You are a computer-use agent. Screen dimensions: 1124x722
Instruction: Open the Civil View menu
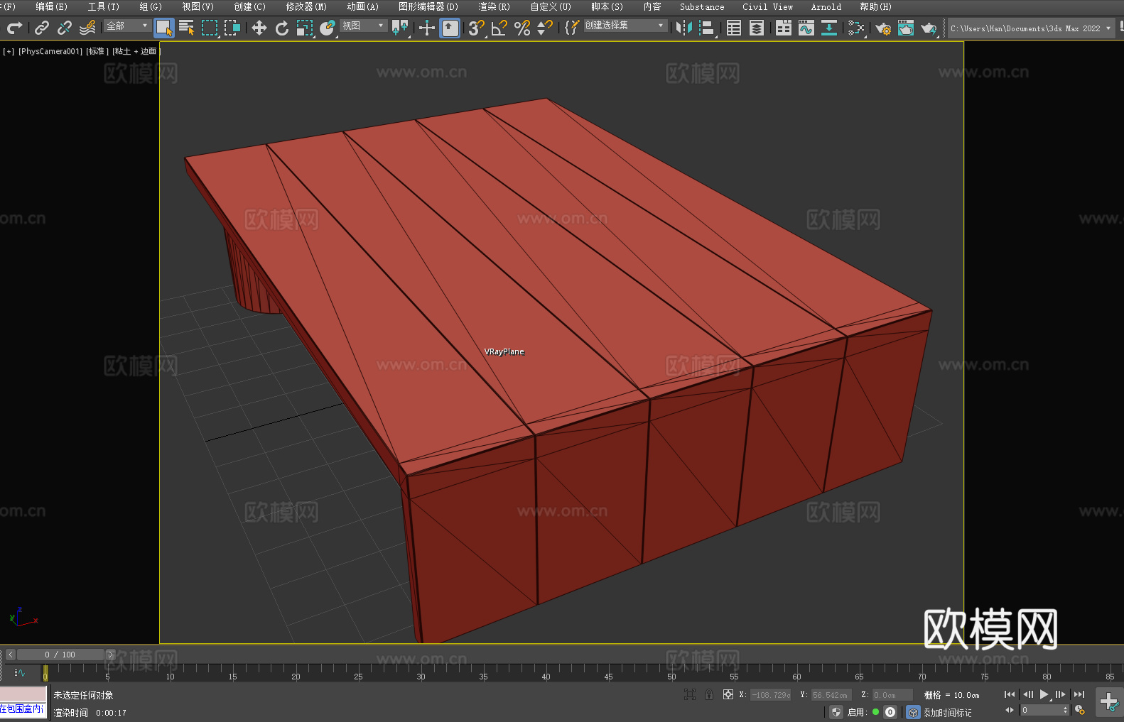pyautogui.click(x=767, y=6)
